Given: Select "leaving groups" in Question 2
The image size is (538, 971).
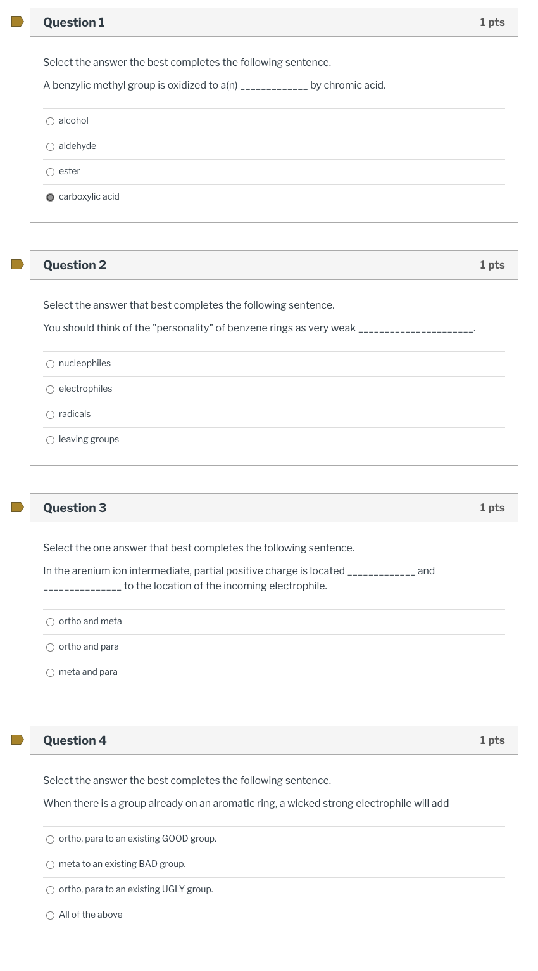Looking at the screenshot, I should (x=50, y=440).
